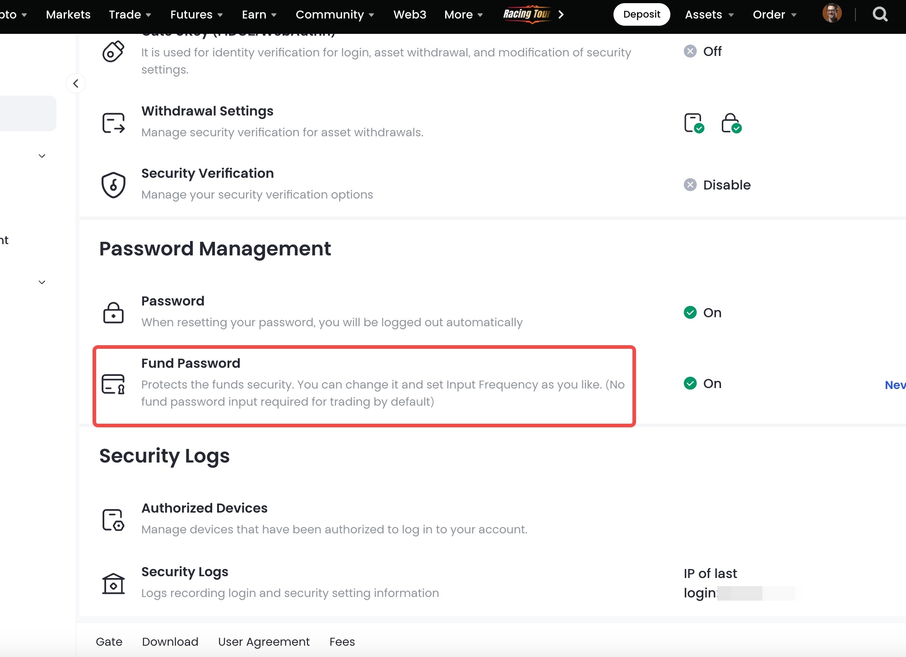Click the Security Logs building icon
This screenshot has width=906, height=657.
pos(113,583)
